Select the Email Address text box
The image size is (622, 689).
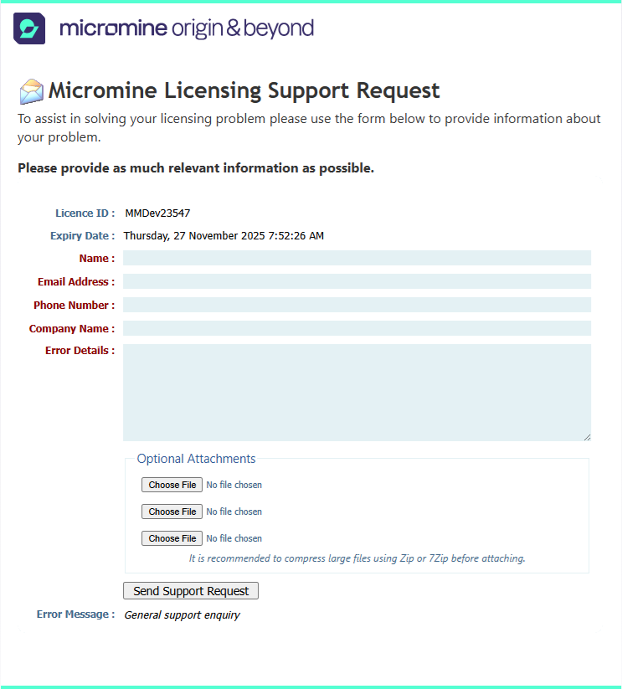(x=357, y=281)
